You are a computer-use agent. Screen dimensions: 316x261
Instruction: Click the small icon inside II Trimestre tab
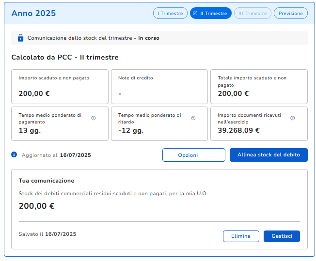coord(195,13)
